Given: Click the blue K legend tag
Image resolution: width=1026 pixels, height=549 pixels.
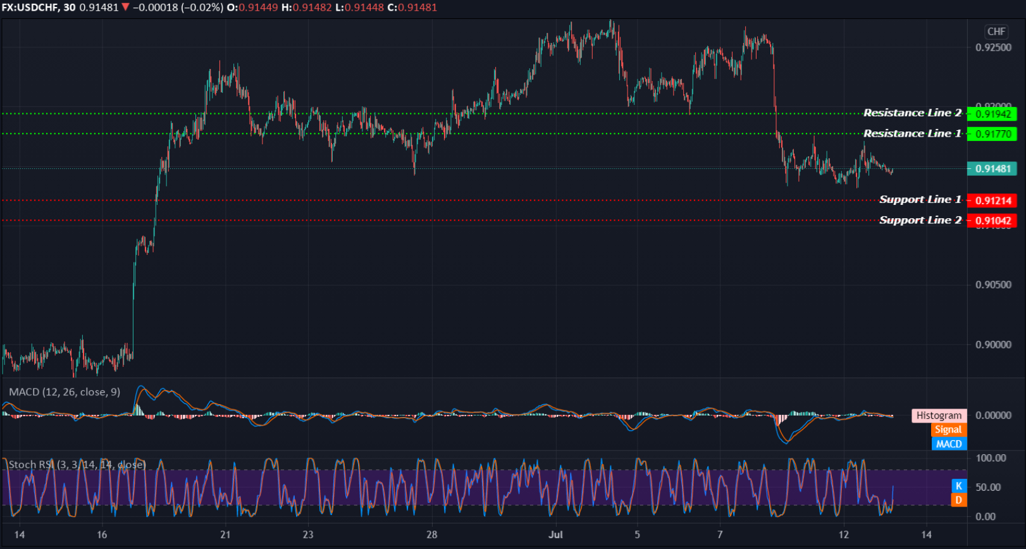Looking at the screenshot, I should tap(959, 486).
